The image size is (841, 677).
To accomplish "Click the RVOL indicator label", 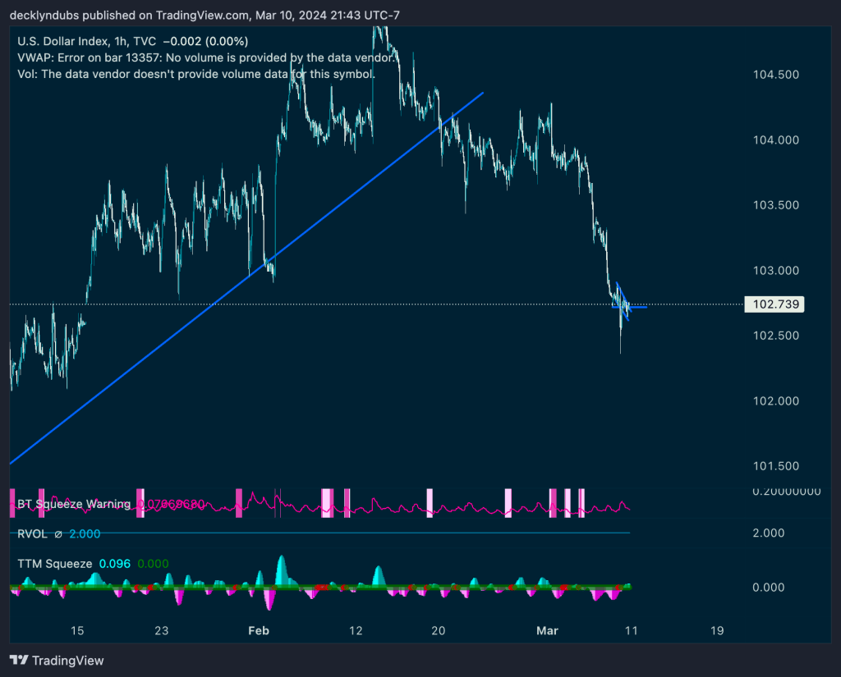I will click(x=33, y=533).
